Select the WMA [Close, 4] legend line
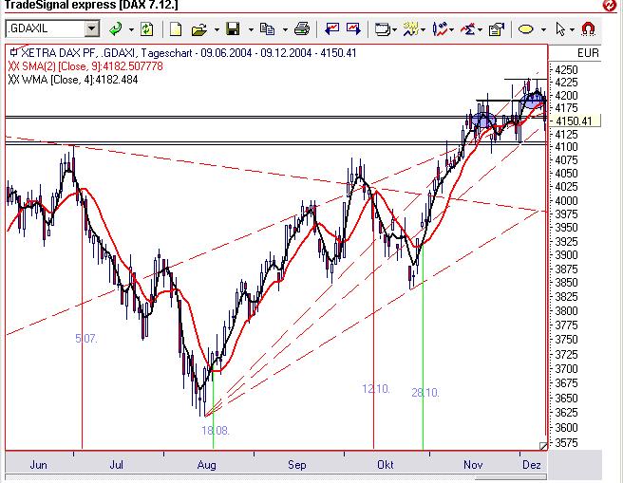Viewport: 623px width, 483px height. point(73,80)
